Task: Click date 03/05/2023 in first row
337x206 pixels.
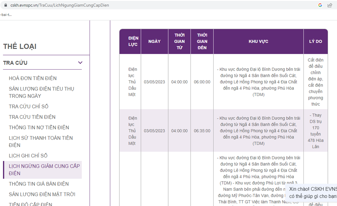Action: (154, 82)
